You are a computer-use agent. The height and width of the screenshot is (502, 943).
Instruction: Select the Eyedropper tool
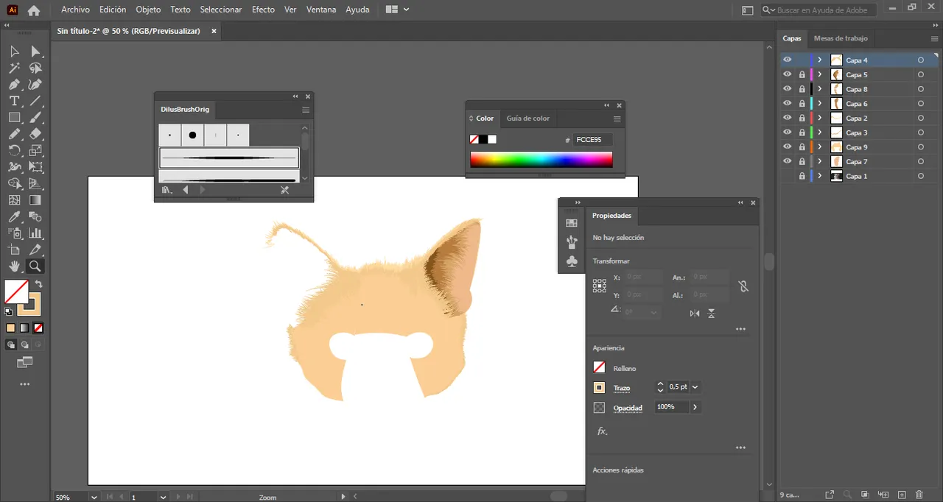[x=14, y=217]
